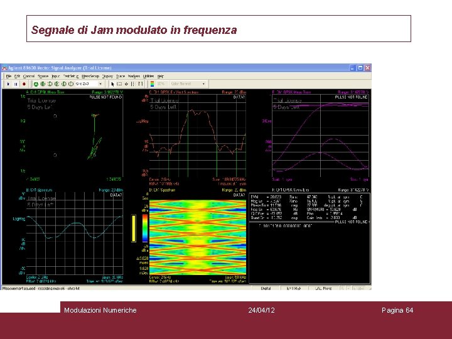The height and width of the screenshot is (339, 452).
Task: Click the CAL: None status field
Action: (323, 288)
